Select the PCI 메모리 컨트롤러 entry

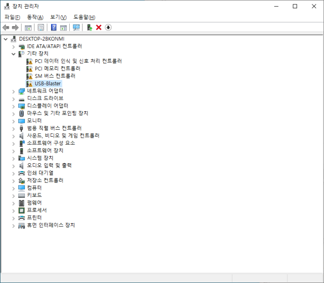pos(58,68)
